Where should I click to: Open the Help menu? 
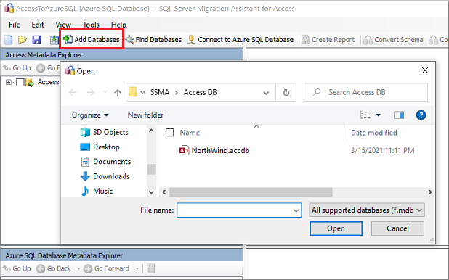coord(118,25)
